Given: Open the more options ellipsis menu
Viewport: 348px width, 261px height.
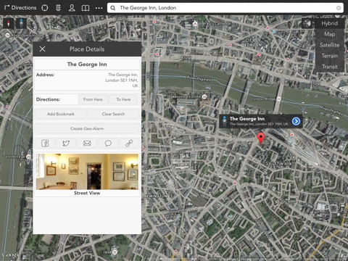Looking at the screenshot, I should (99, 8).
